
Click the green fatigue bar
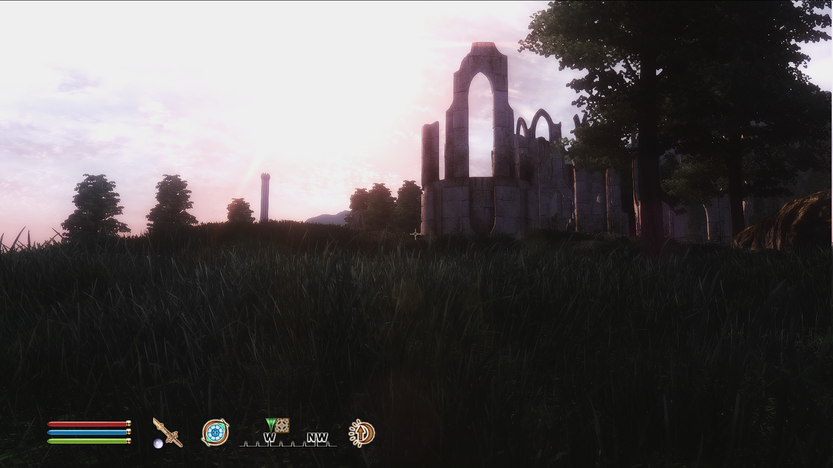tap(87, 441)
